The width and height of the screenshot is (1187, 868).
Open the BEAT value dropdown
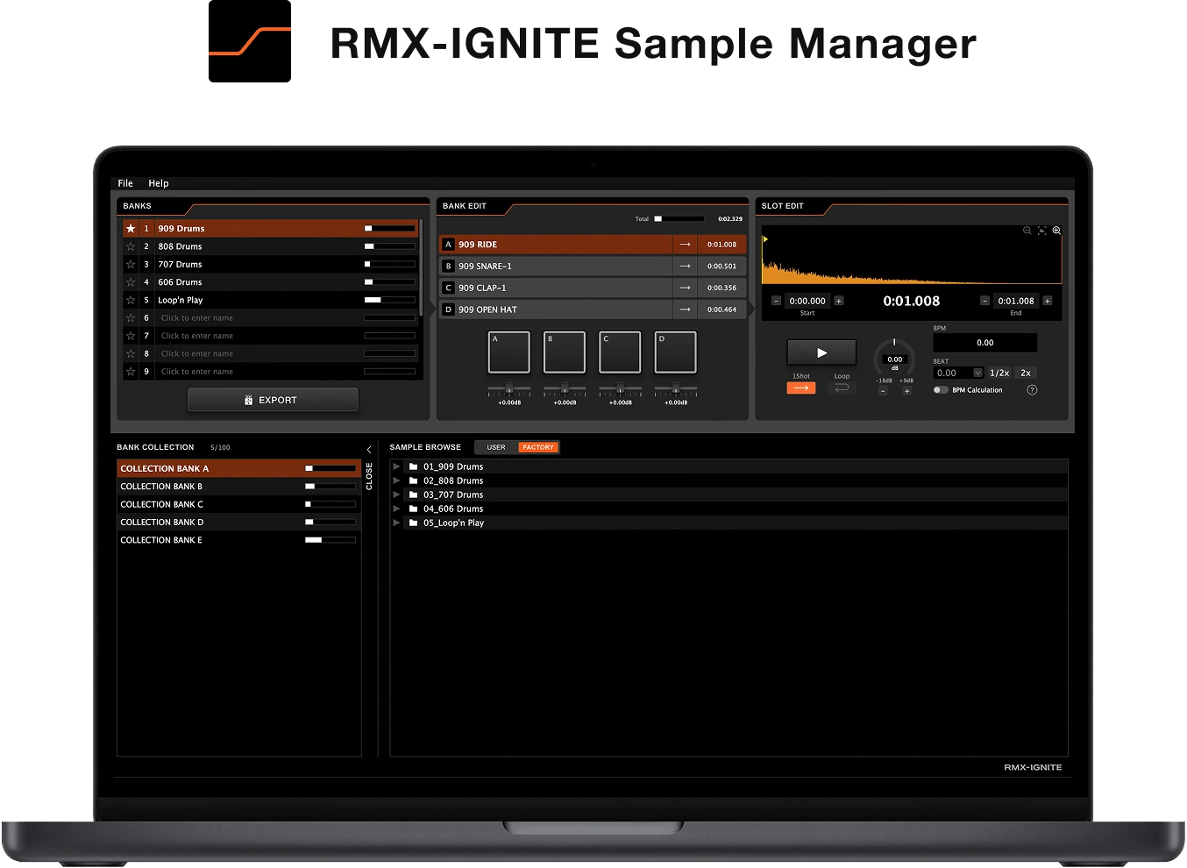pos(977,373)
